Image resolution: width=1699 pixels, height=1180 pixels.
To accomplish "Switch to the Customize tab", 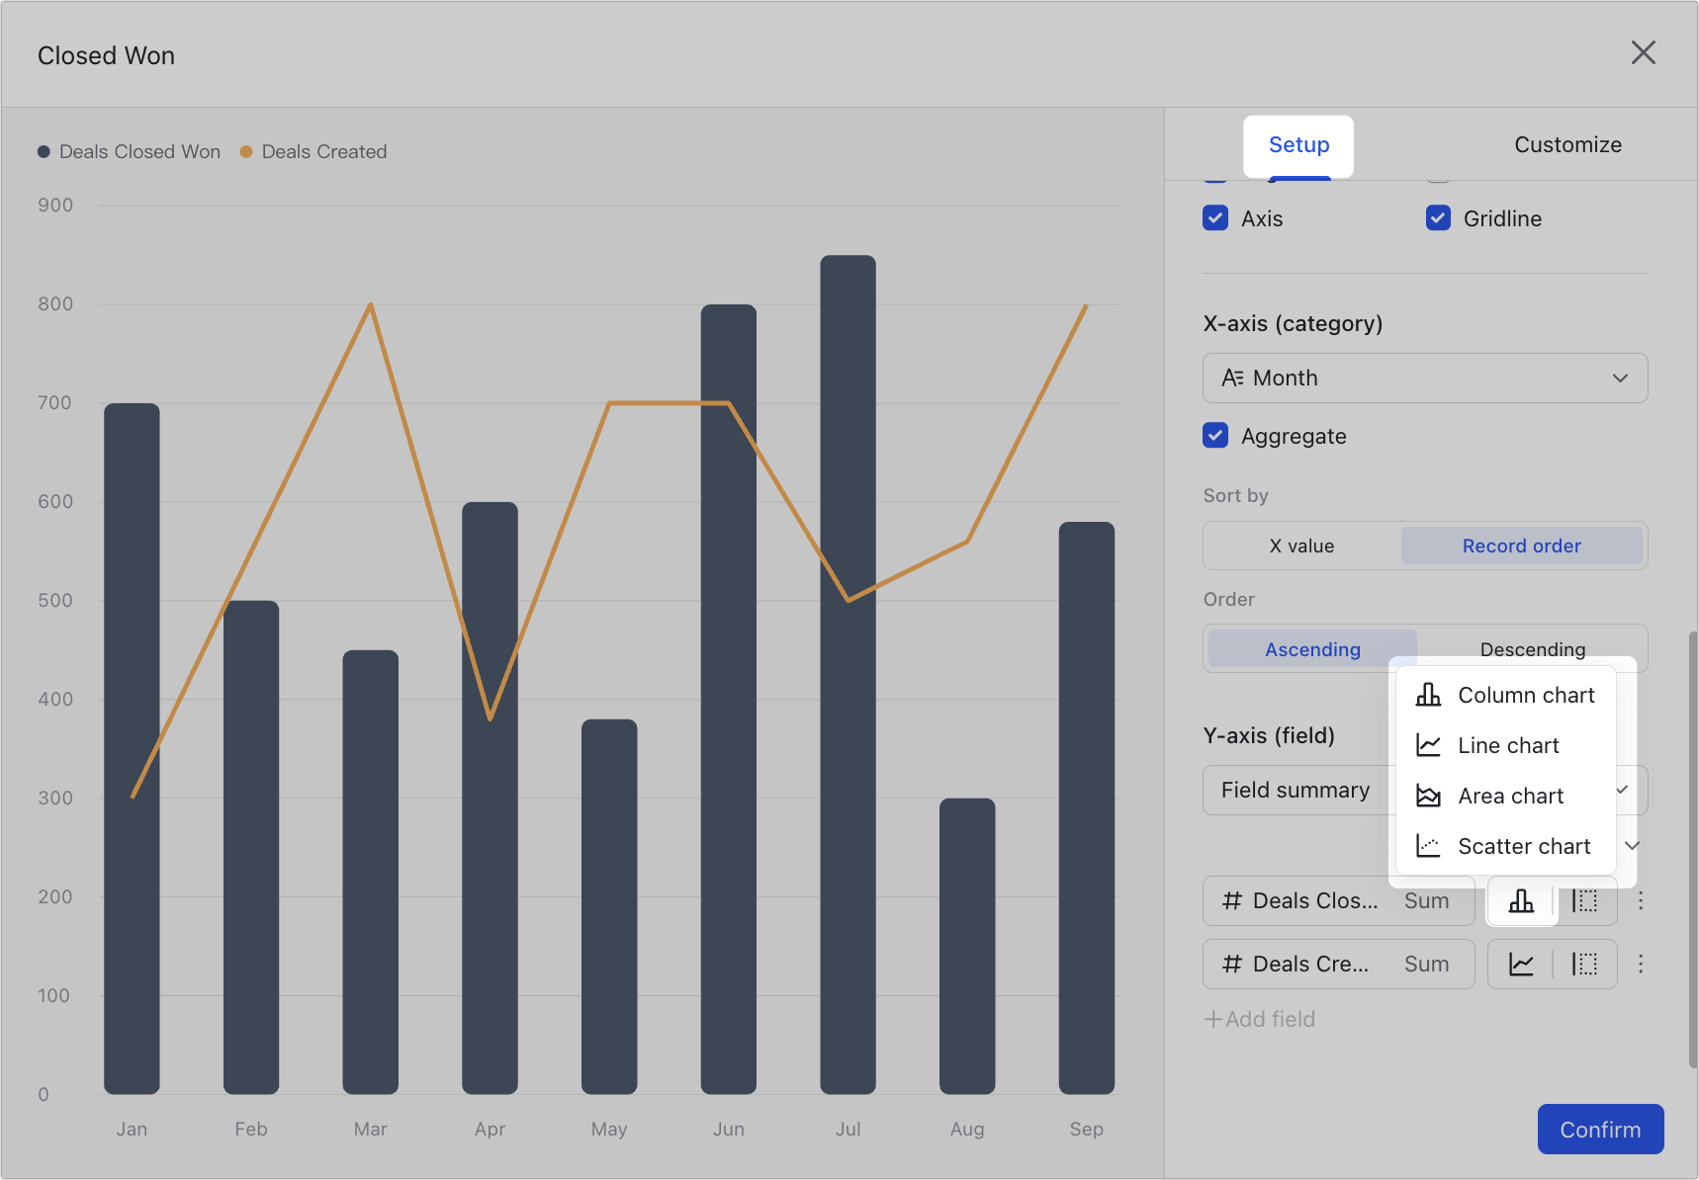I will point(1567,144).
